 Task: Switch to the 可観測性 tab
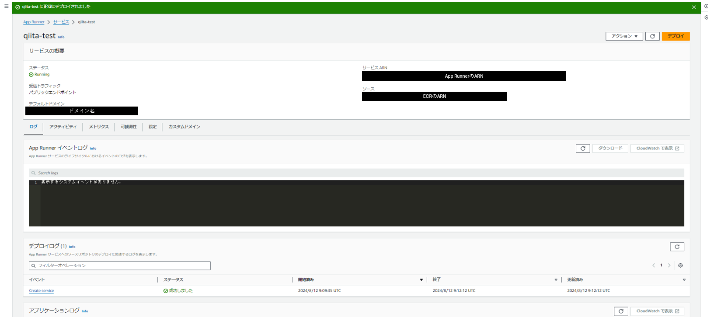[x=129, y=127]
